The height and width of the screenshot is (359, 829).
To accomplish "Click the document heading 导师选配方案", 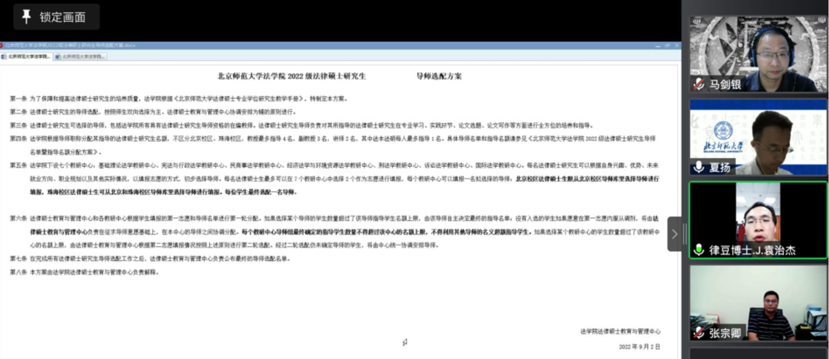I will tap(439, 76).
